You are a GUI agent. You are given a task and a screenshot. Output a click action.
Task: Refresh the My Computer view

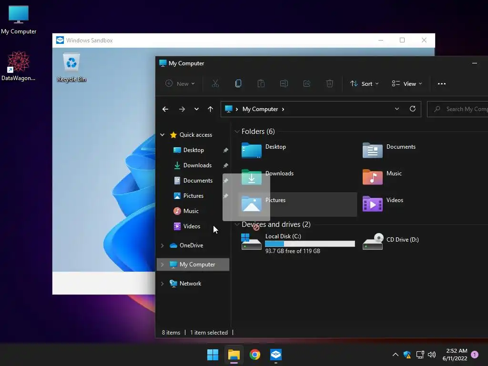[x=413, y=109]
